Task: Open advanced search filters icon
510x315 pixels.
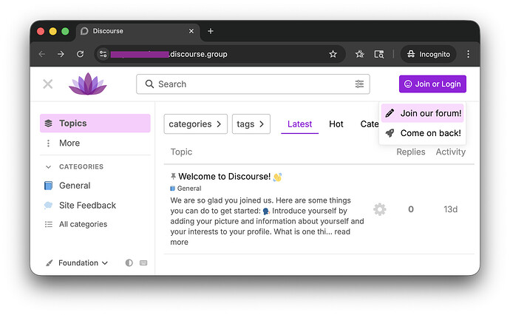Action: click(359, 84)
